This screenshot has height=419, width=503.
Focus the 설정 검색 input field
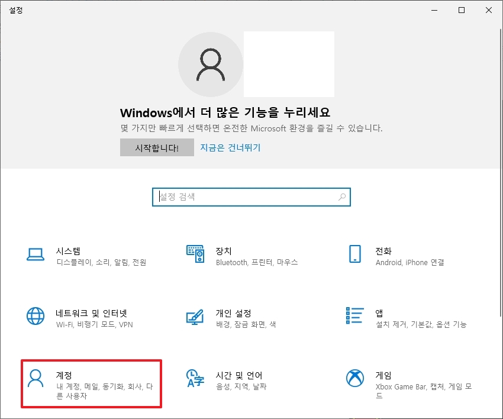tap(251, 197)
